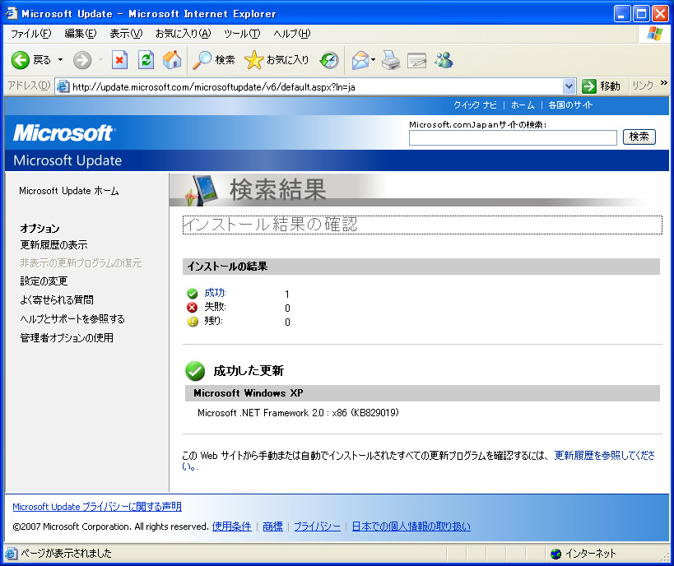Click 非表示の更新プログラムの復元 in the sidebar

coord(81,263)
